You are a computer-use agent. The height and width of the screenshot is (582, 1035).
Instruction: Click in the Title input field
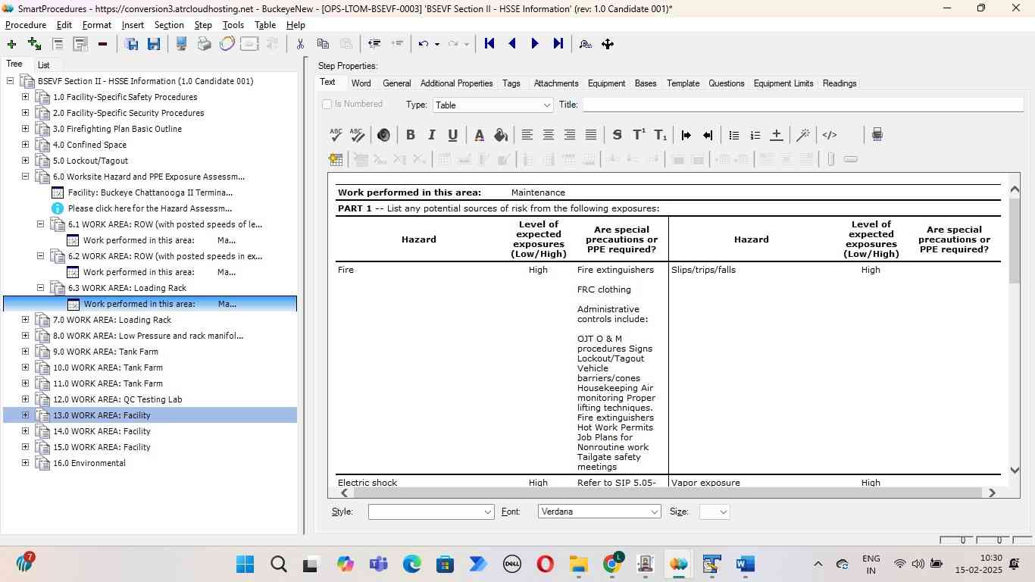click(802, 105)
